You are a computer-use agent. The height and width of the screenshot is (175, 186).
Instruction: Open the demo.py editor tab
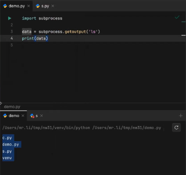[x=16, y=6]
